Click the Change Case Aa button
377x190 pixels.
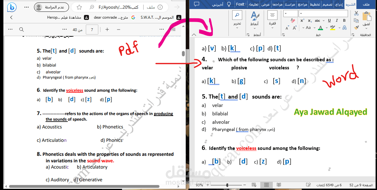pyautogui.click(x=308, y=28)
